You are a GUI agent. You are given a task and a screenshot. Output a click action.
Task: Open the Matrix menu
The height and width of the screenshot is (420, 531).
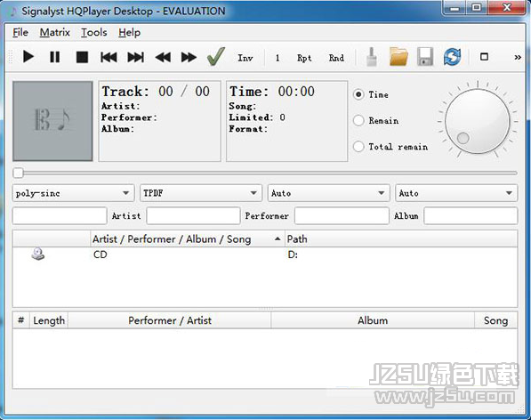(54, 33)
